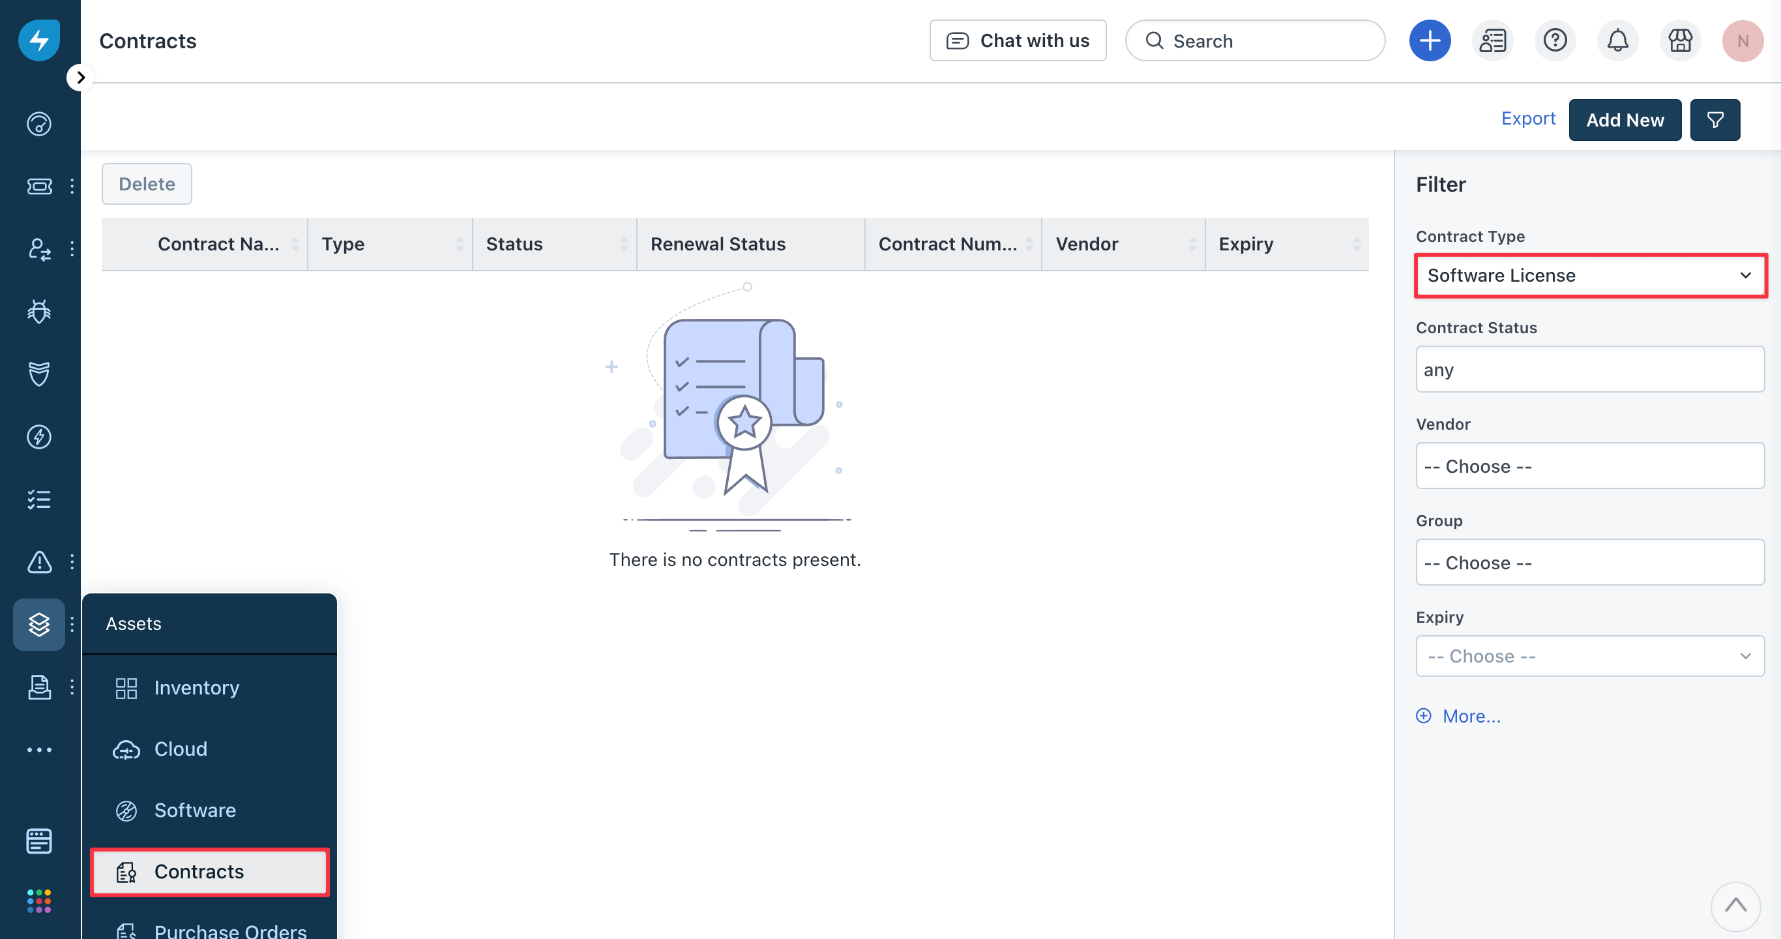Viewport: 1781px width, 939px height.
Task: Open the Assets layers icon in sidebar
Action: coord(38,623)
